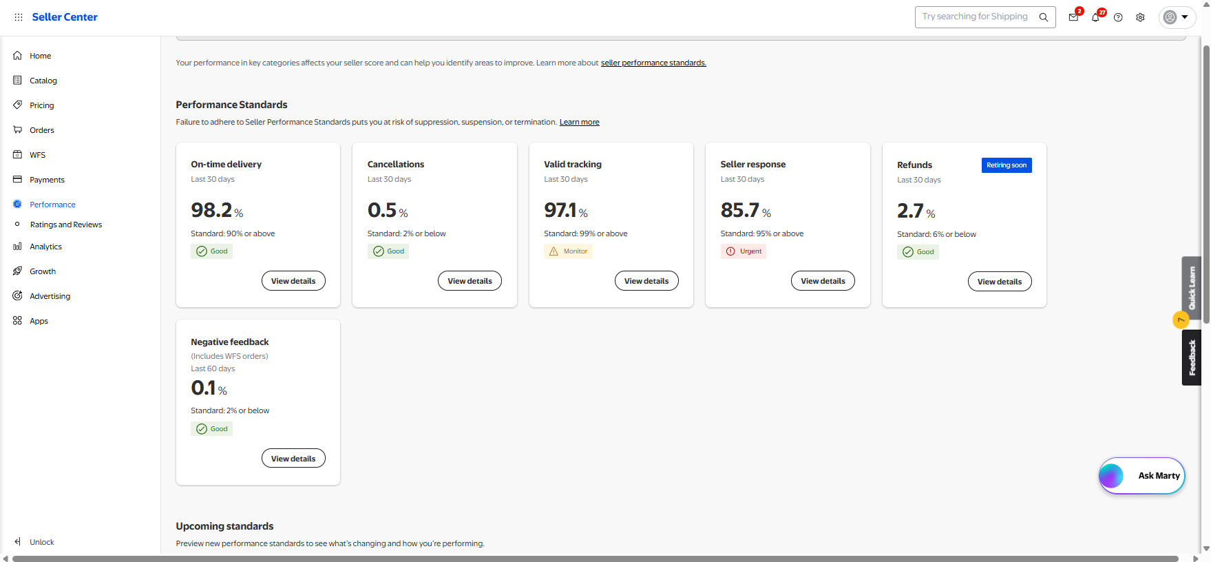Click the Catalog icon in sidebar

click(17, 81)
